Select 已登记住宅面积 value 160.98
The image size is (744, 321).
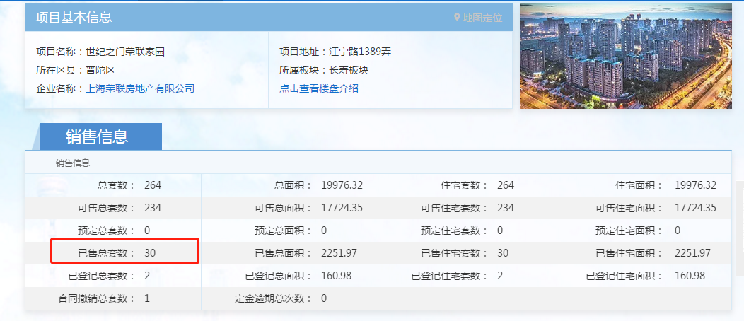coord(690,276)
